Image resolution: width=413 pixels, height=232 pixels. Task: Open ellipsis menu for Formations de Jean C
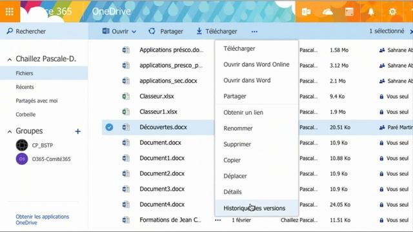(218, 220)
